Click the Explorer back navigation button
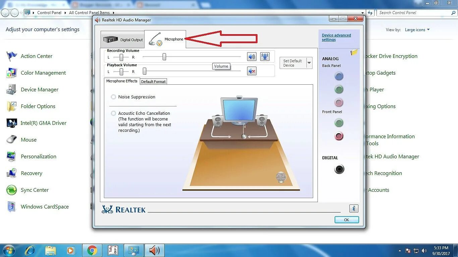This screenshot has height=257, width=458. pos(5,13)
